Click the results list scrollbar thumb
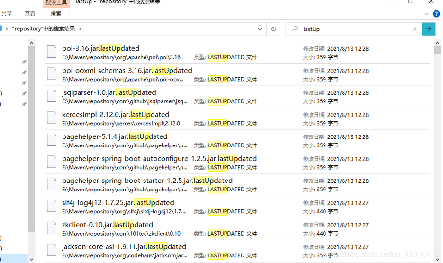This screenshot has width=443, height=263. [x=437, y=50]
